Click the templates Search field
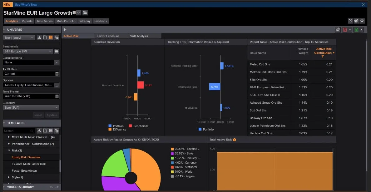Screen dimensions: 371x192 [x=19, y=131]
